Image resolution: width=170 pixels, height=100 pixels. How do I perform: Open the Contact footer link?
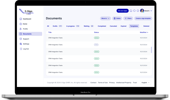[93, 82]
